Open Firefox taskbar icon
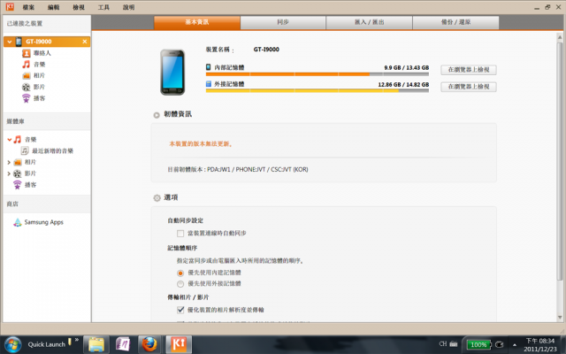Image resolution: width=566 pixels, height=354 pixels. coord(149,344)
